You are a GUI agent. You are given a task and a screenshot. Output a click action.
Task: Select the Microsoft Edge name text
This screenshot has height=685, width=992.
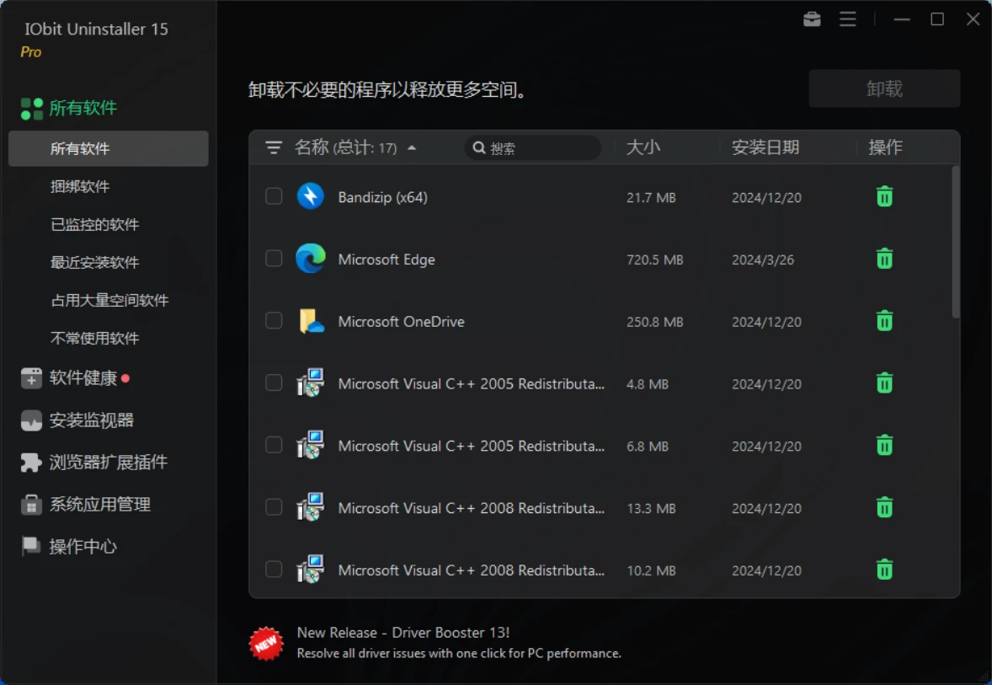click(387, 259)
